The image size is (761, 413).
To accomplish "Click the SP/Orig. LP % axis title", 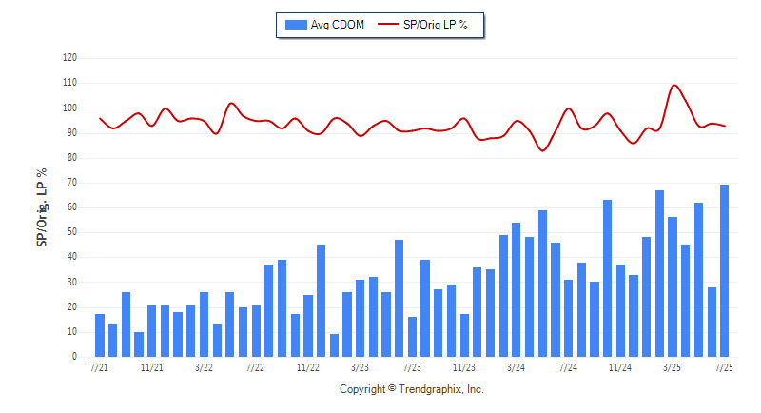I will point(41,207).
